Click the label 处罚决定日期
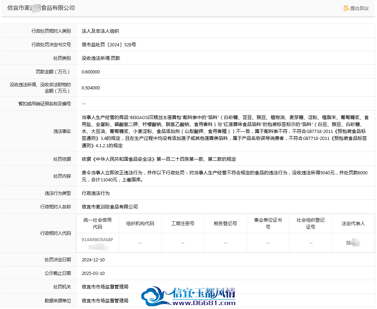This screenshot has height=309, width=377. pos(58,260)
